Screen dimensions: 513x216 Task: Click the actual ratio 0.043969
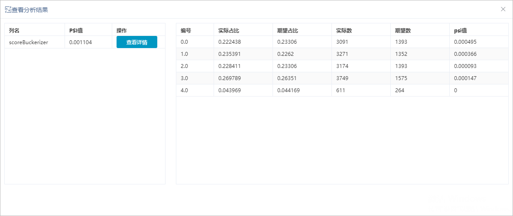pyautogui.click(x=230, y=90)
